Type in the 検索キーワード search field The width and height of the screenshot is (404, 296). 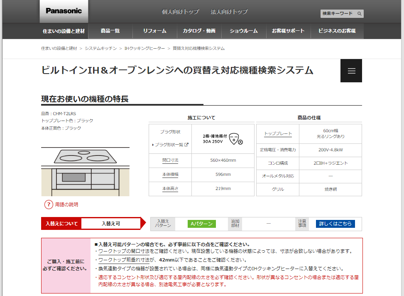coord(338,14)
